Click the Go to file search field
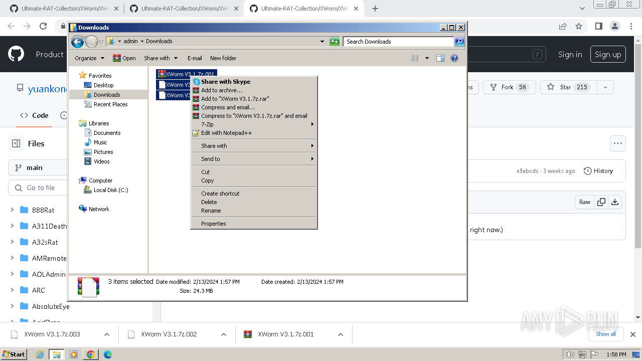The width and height of the screenshot is (642, 361). (38, 188)
